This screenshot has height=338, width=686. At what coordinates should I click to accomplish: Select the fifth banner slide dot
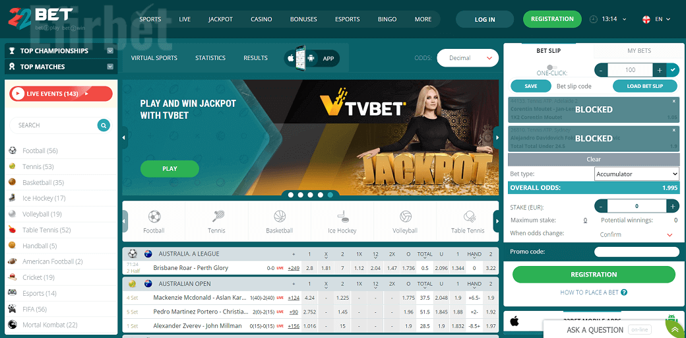click(330, 195)
